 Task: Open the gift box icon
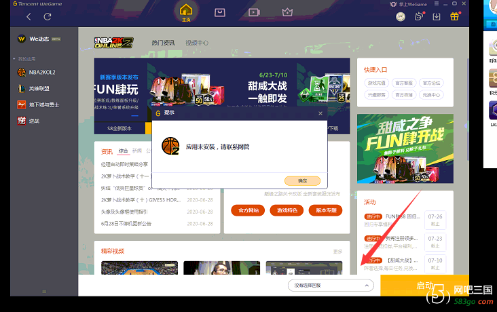[x=454, y=16]
